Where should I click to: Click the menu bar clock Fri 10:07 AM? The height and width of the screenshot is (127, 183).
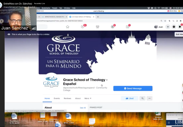click(178, 8)
